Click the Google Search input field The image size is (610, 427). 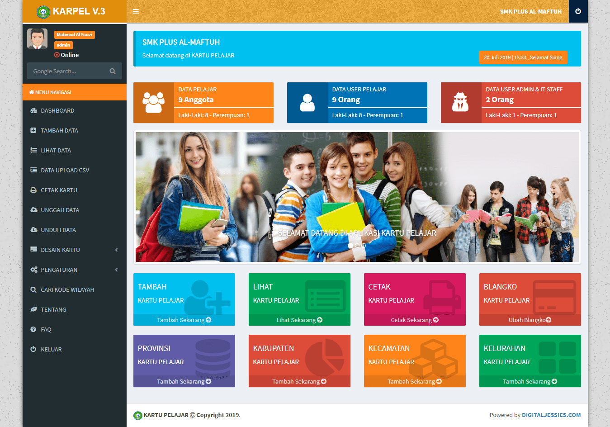68,71
